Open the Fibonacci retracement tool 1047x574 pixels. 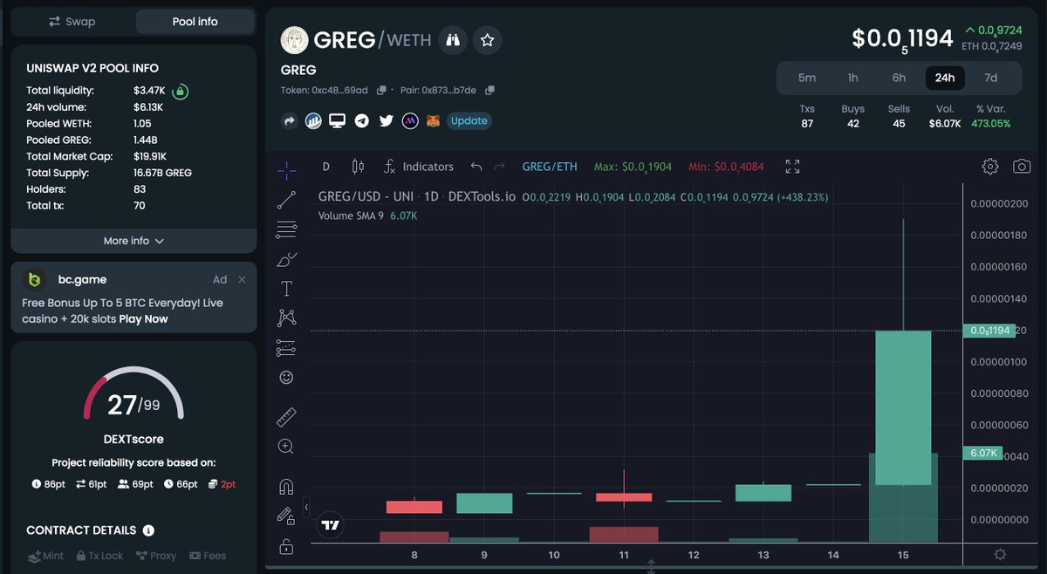point(286,230)
